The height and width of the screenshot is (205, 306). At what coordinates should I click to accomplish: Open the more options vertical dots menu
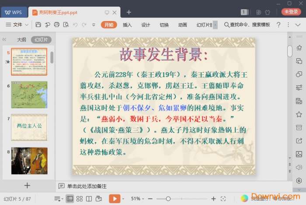point(288,25)
